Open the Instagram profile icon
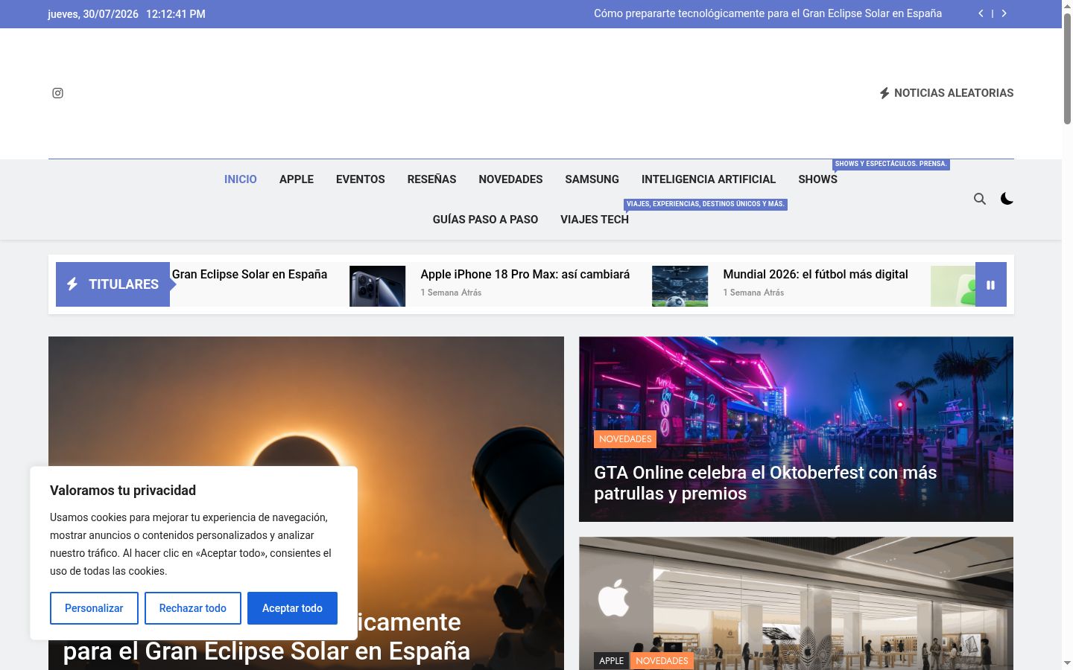1073x670 pixels. click(57, 93)
